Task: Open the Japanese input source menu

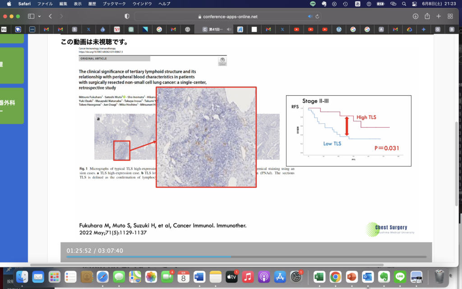Action: [358, 4]
